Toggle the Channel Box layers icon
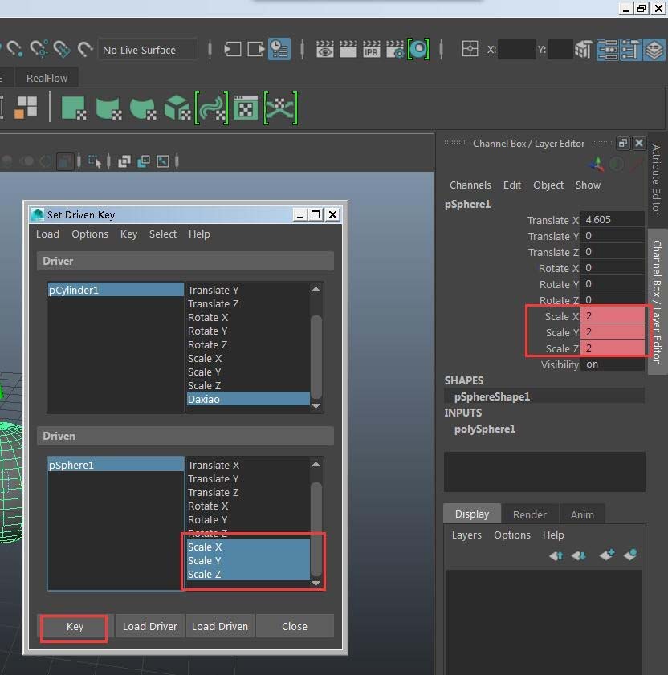Screen dimensions: 668x675 coord(654,49)
